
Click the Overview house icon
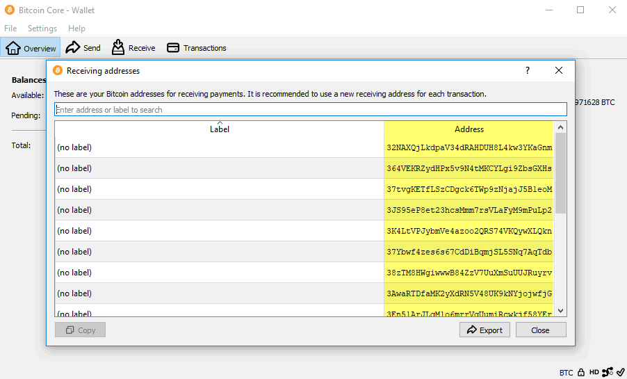click(x=13, y=48)
